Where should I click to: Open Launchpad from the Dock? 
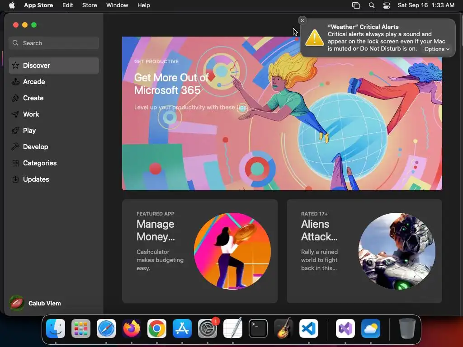pos(81,328)
